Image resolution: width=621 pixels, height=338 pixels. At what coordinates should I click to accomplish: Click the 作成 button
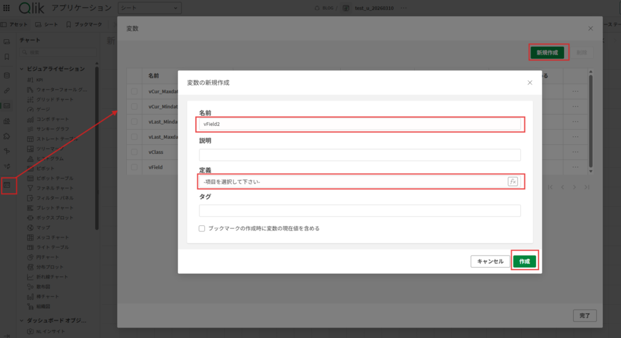click(525, 261)
